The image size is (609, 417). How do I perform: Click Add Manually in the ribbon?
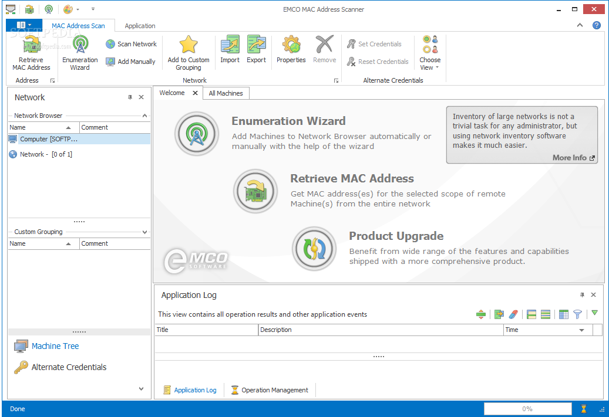(x=130, y=62)
